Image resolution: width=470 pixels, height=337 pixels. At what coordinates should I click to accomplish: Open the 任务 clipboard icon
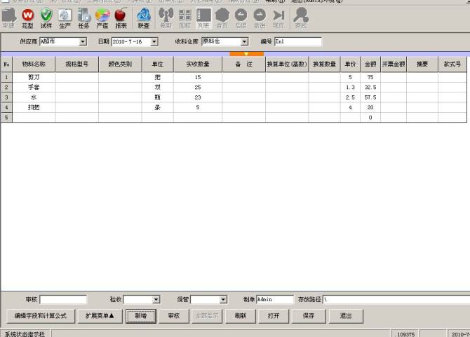[x=83, y=17]
